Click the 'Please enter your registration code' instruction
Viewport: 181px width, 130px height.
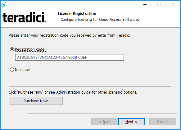point(70,35)
